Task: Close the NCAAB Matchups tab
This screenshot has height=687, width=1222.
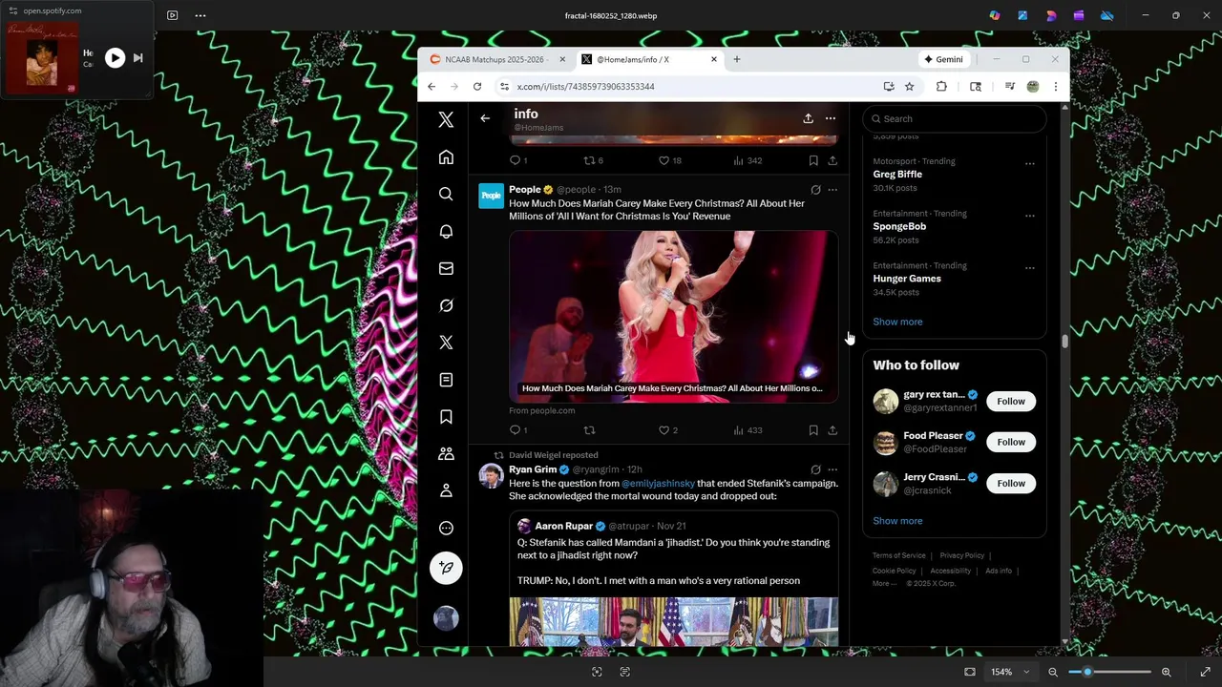Action: pyautogui.click(x=561, y=59)
